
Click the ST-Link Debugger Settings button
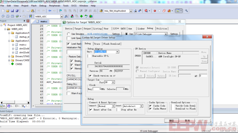tap(174, 34)
